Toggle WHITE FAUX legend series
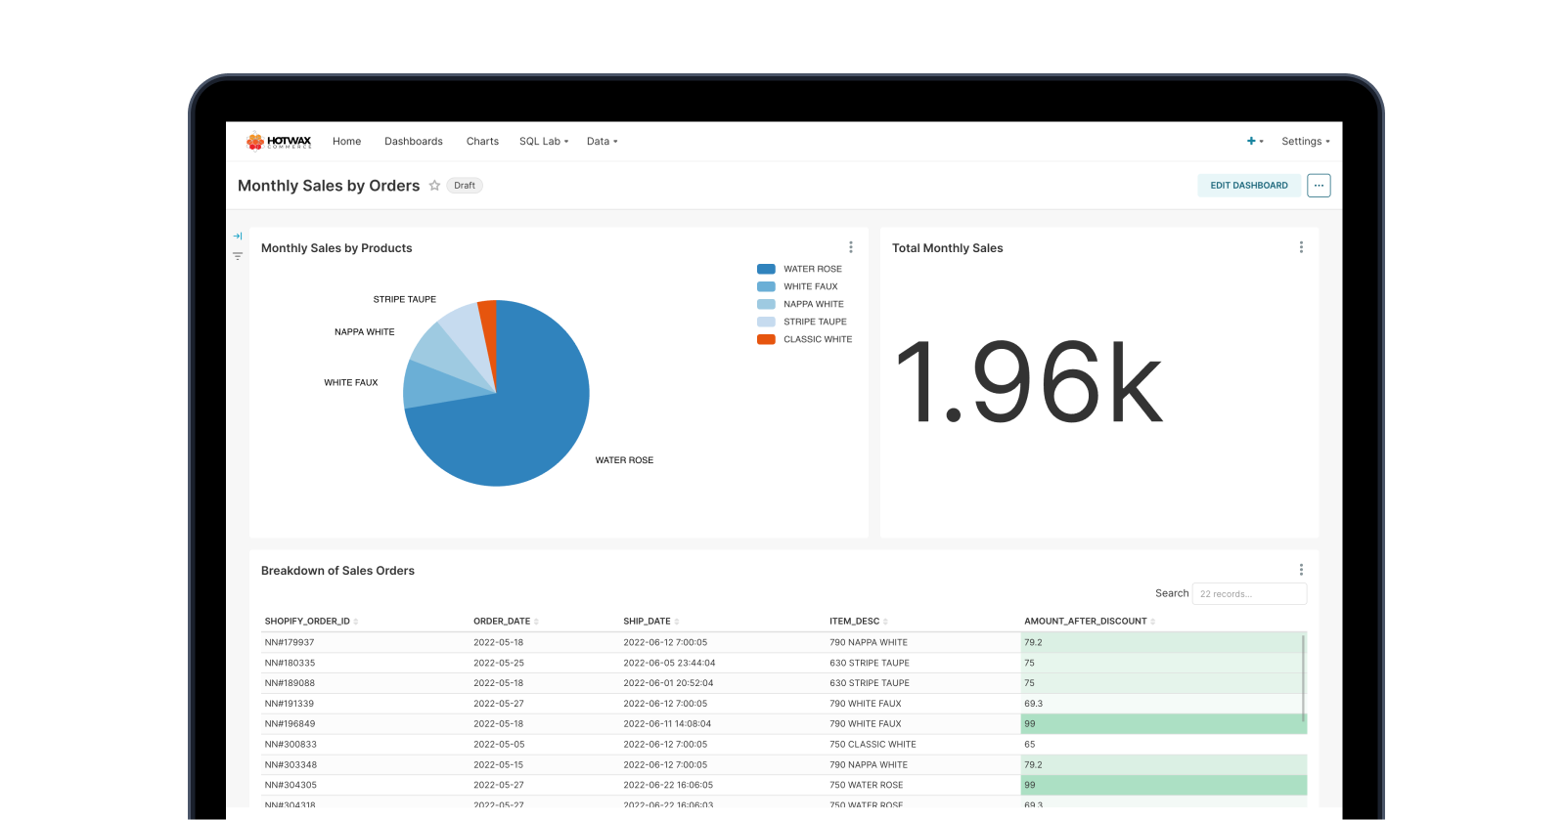This screenshot has width=1567, height=820. pyautogui.click(x=797, y=286)
